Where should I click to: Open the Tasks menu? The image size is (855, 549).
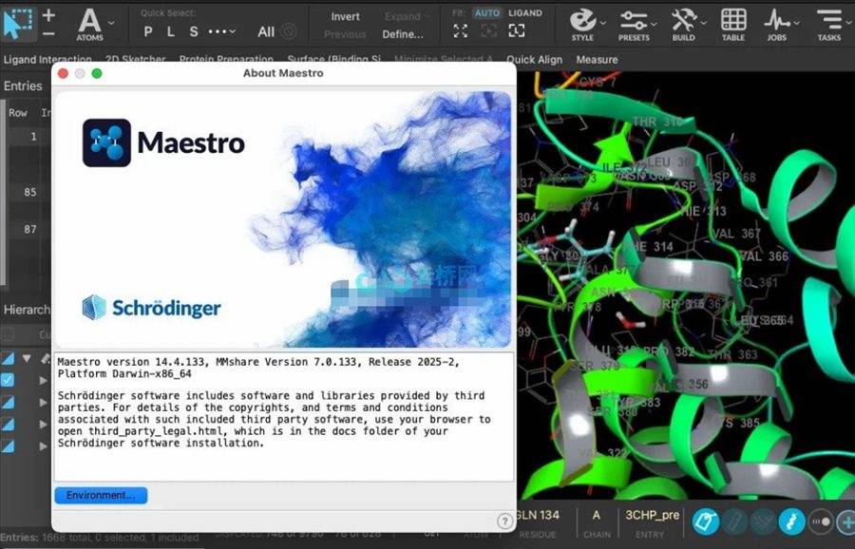tap(829, 25)
